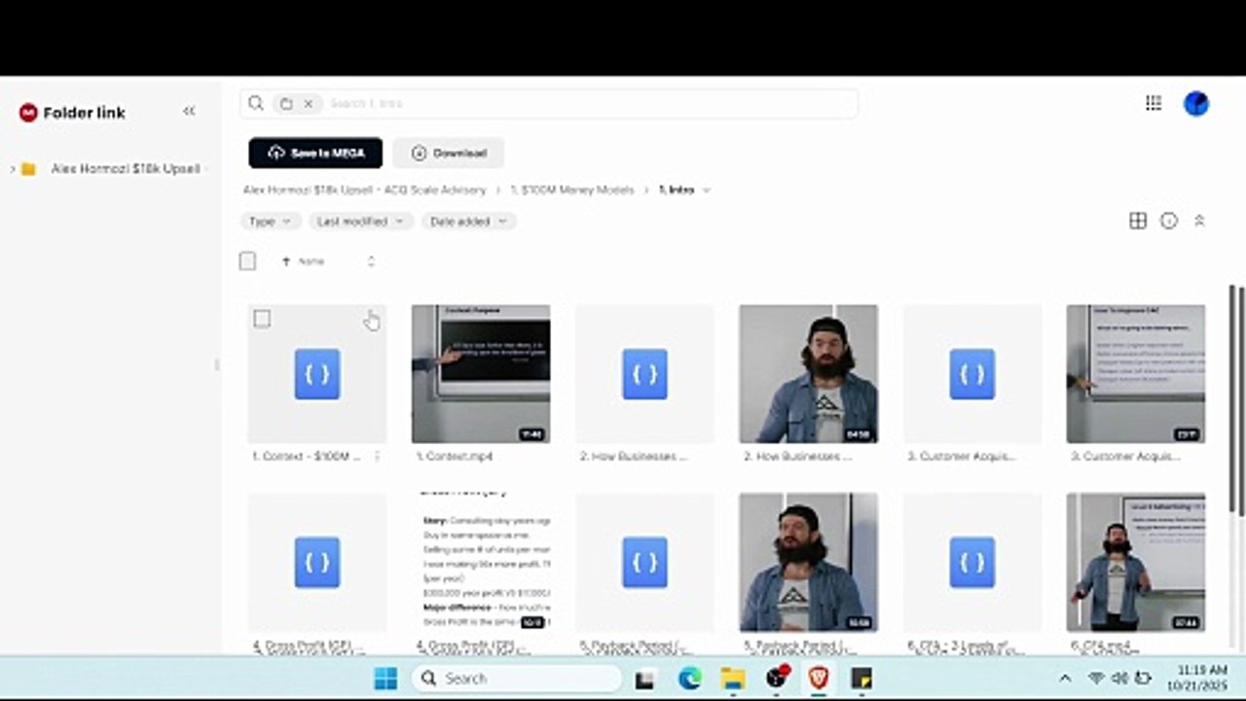The width and height of the screenshot is (1246, 701).
Task: Select Alex Hormozi $18k Upsell folder in sidebar
Action: 126,169
